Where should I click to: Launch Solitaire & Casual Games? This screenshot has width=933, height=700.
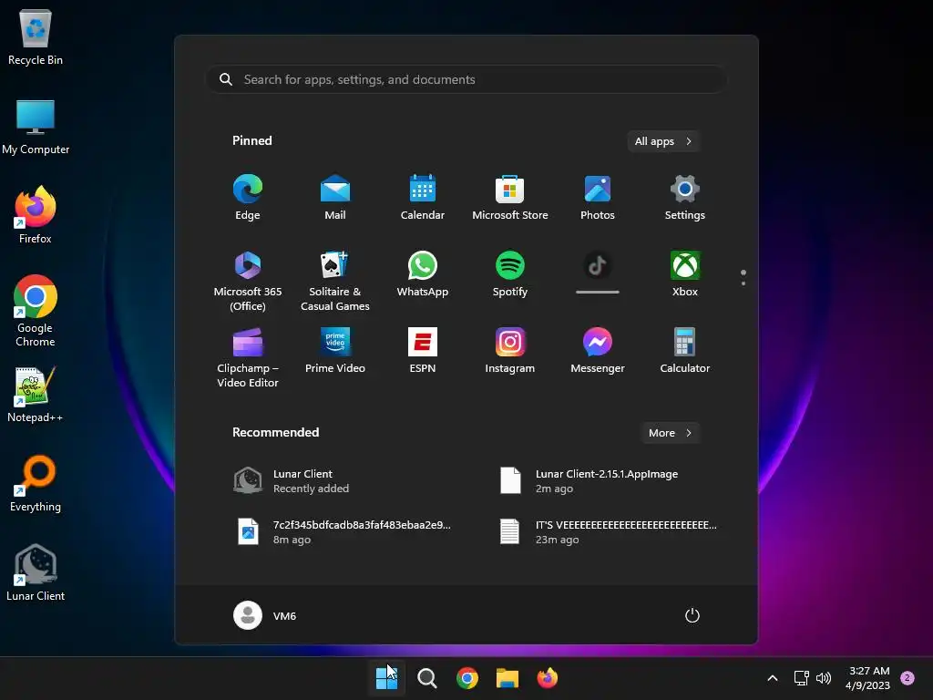coord(335,282)
